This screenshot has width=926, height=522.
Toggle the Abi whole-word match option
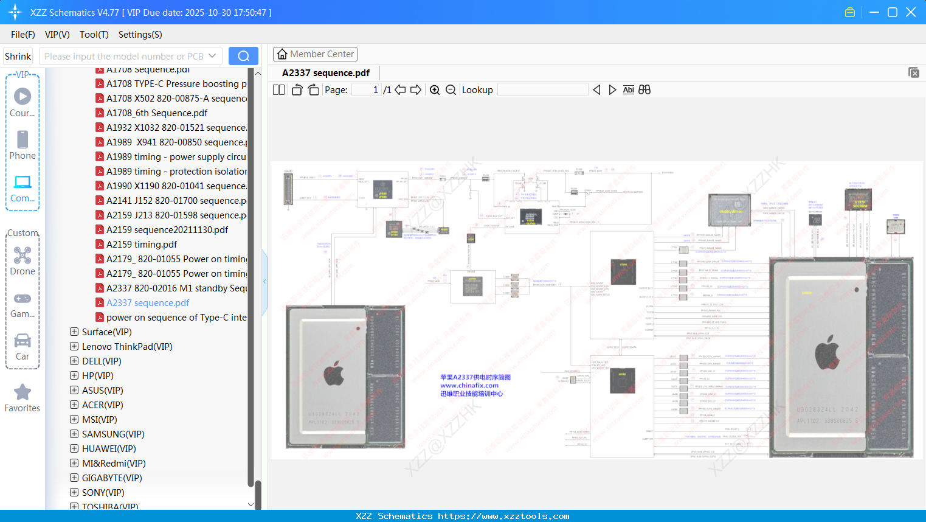(629, 90)
